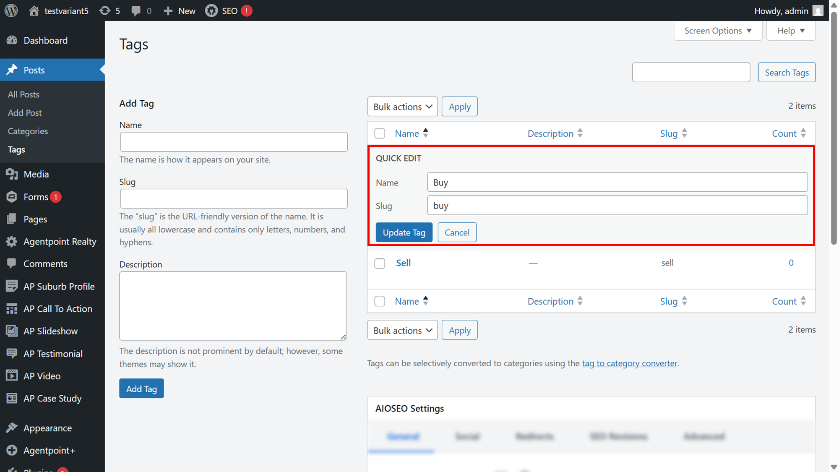Click the AP Suburb Profile icon
839x472 pixels.
12,286
